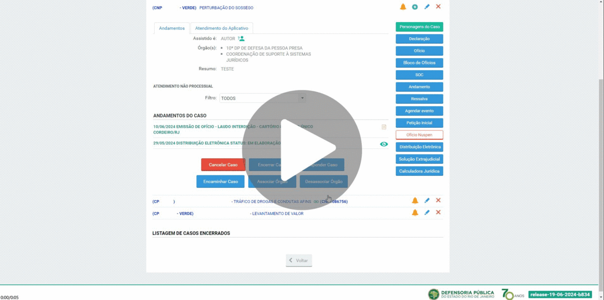Screen dimensions: 604x300
Task: Delete Perturbação do Sossego case using the red X
Action: [439, 7]
